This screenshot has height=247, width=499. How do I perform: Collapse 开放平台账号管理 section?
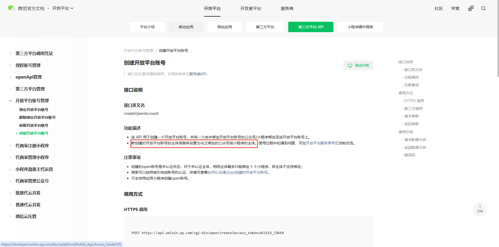click(32, 101)
